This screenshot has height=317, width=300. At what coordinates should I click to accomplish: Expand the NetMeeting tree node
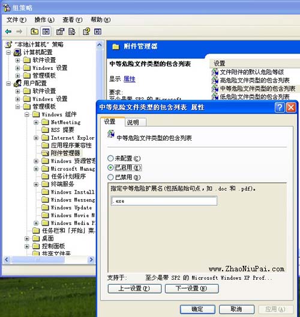36,122
